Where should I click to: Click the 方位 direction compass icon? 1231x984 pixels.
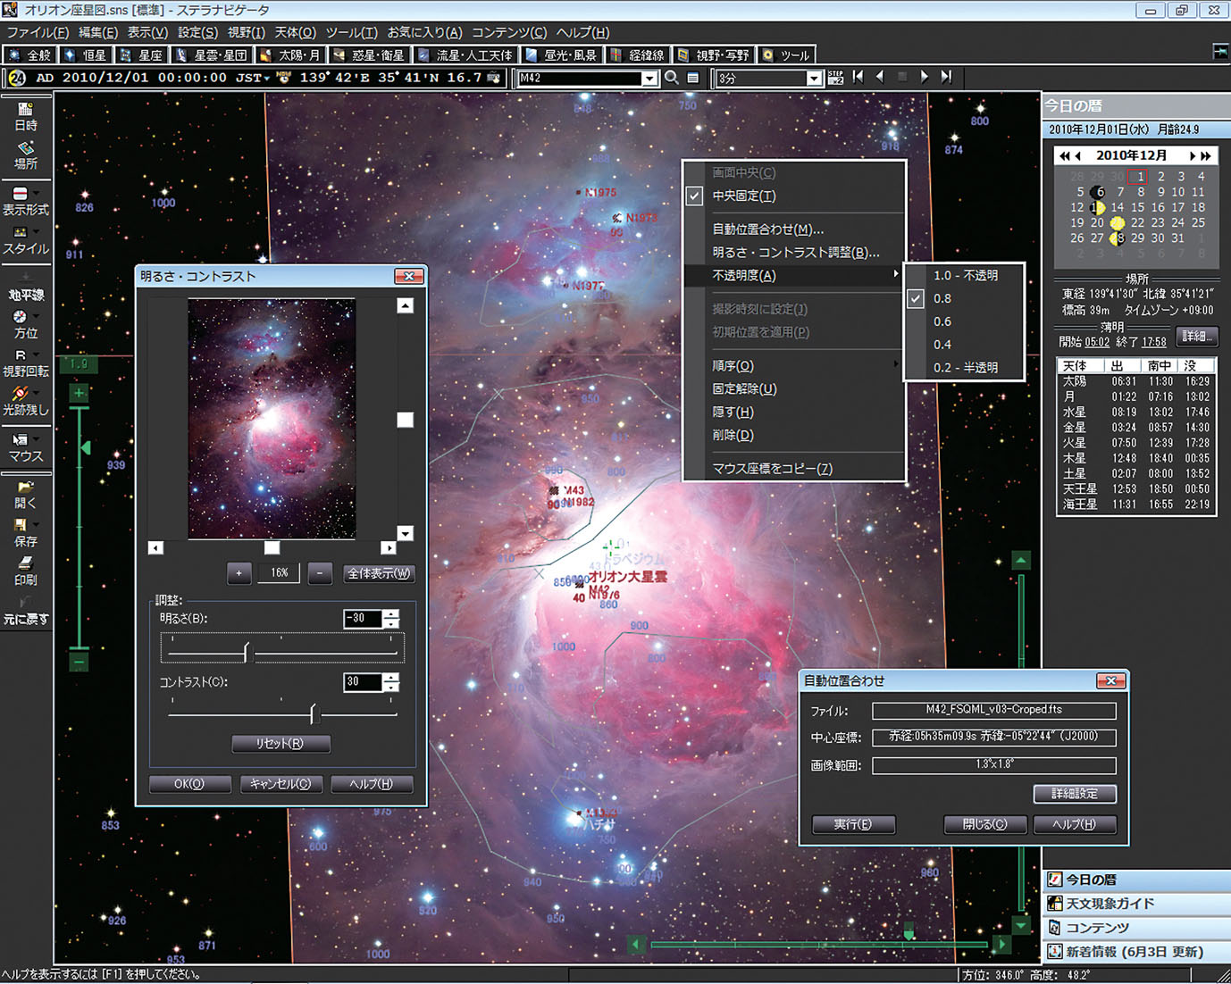click(20, 316)
